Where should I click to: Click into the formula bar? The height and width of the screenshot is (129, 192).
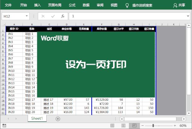[127, 16]
